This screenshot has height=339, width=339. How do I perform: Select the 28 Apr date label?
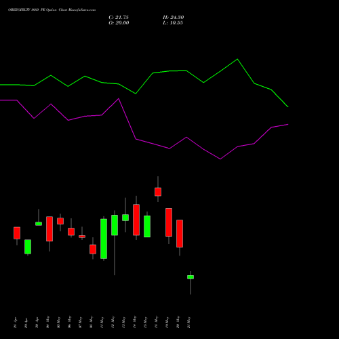(x=15, y=323)
